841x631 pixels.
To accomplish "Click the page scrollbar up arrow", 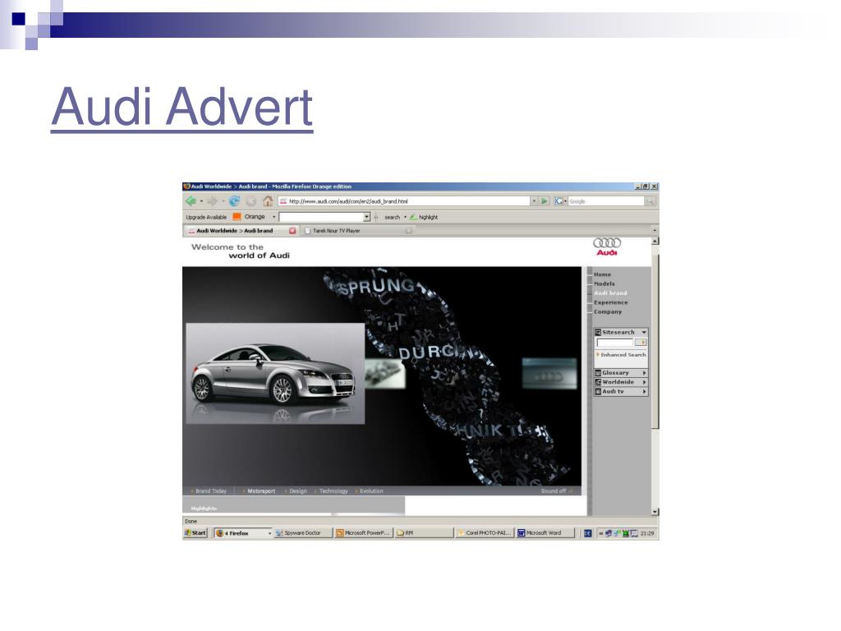I will pyautogui.click(x=655, y=242).
